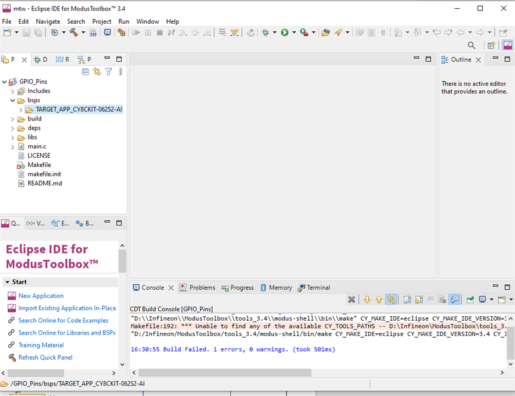Image resolution: width=515 pixels, height=396 pixels.
Task: Expand the build folder
Action: click(x=13, y=119)
